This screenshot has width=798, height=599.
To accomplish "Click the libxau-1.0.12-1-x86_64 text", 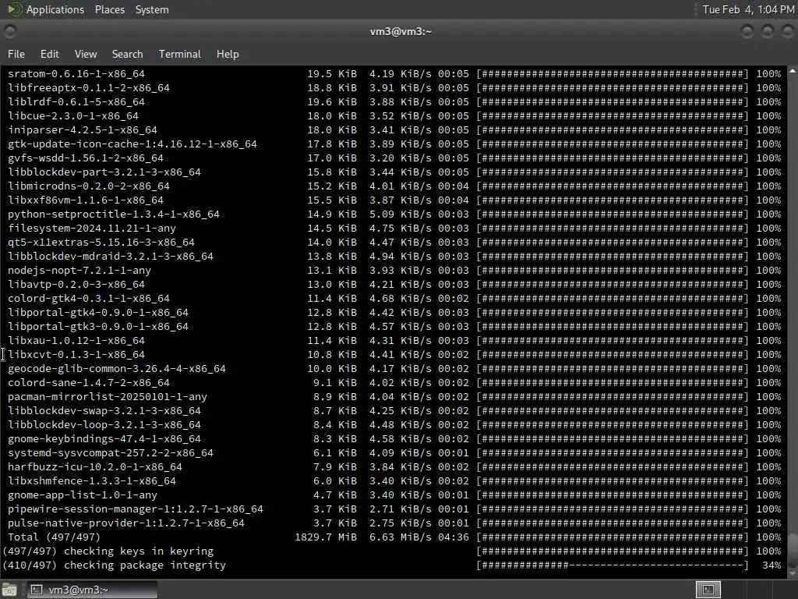I will click(76, 340).
